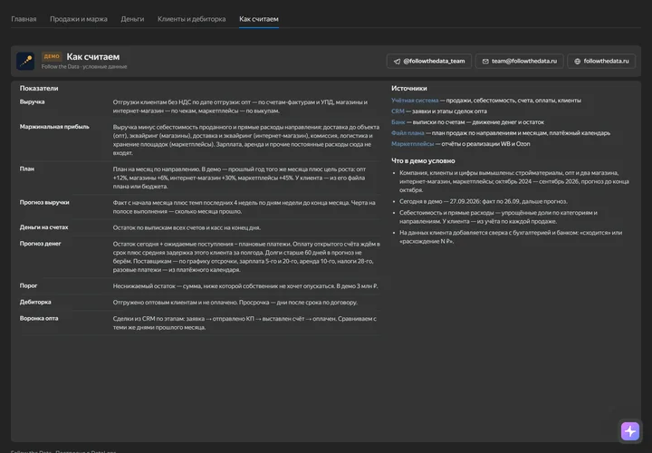Select the План indicator label
652x453 pixels.
click(x=27, y=169)
